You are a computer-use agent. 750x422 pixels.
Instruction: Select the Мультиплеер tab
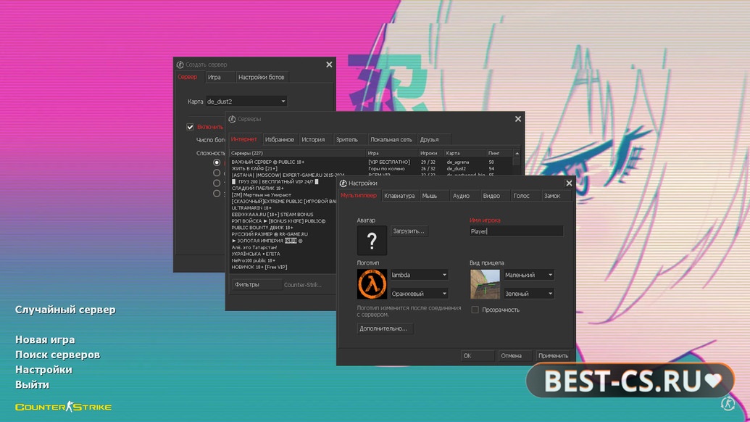[x=359, y=196]
